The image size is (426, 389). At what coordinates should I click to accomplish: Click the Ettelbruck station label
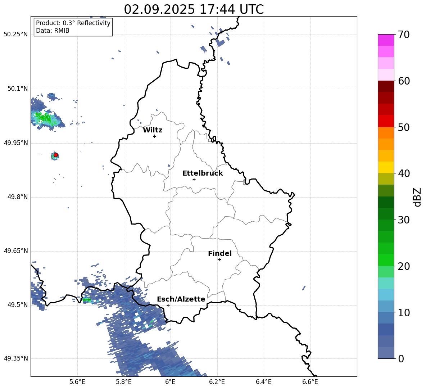pyautogui.click(x=203, y=173)
